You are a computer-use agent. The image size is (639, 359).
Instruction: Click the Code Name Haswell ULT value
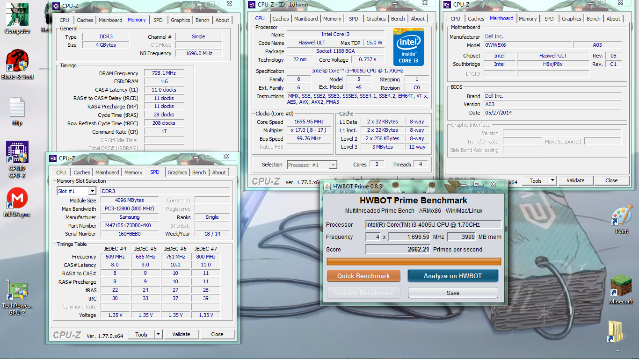click(312, 43)
